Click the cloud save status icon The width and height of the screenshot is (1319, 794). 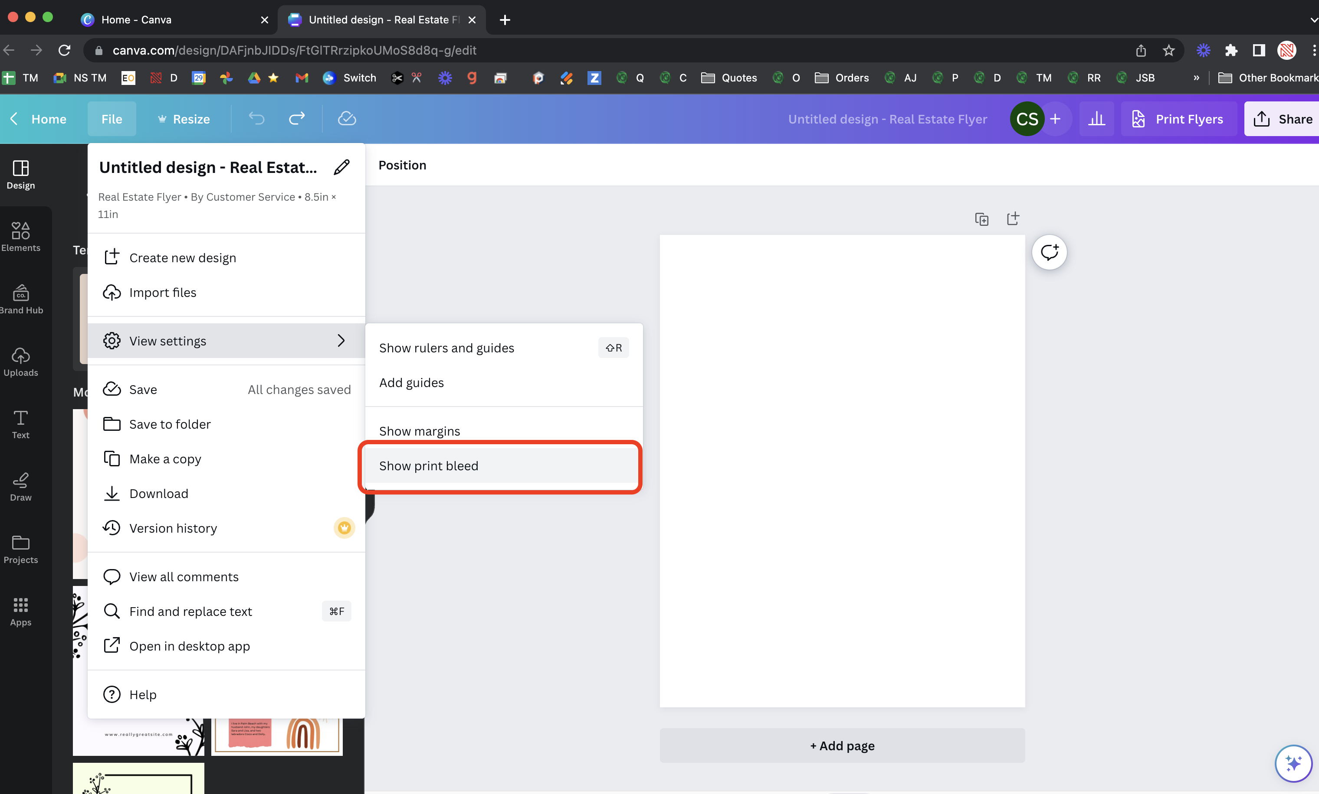pyautogui.click(x=347, y=119)
